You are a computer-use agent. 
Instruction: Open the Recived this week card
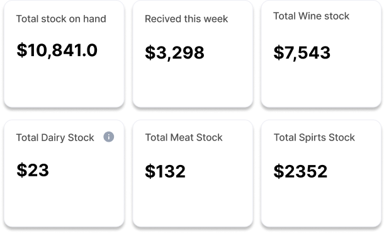193,54
